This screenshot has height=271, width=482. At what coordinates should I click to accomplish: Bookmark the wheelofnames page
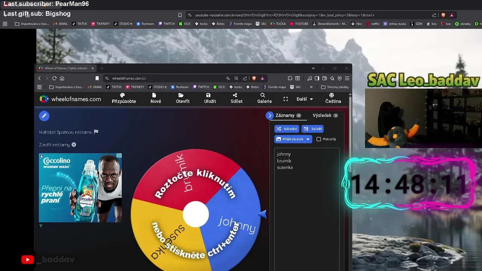pos(97,78)
